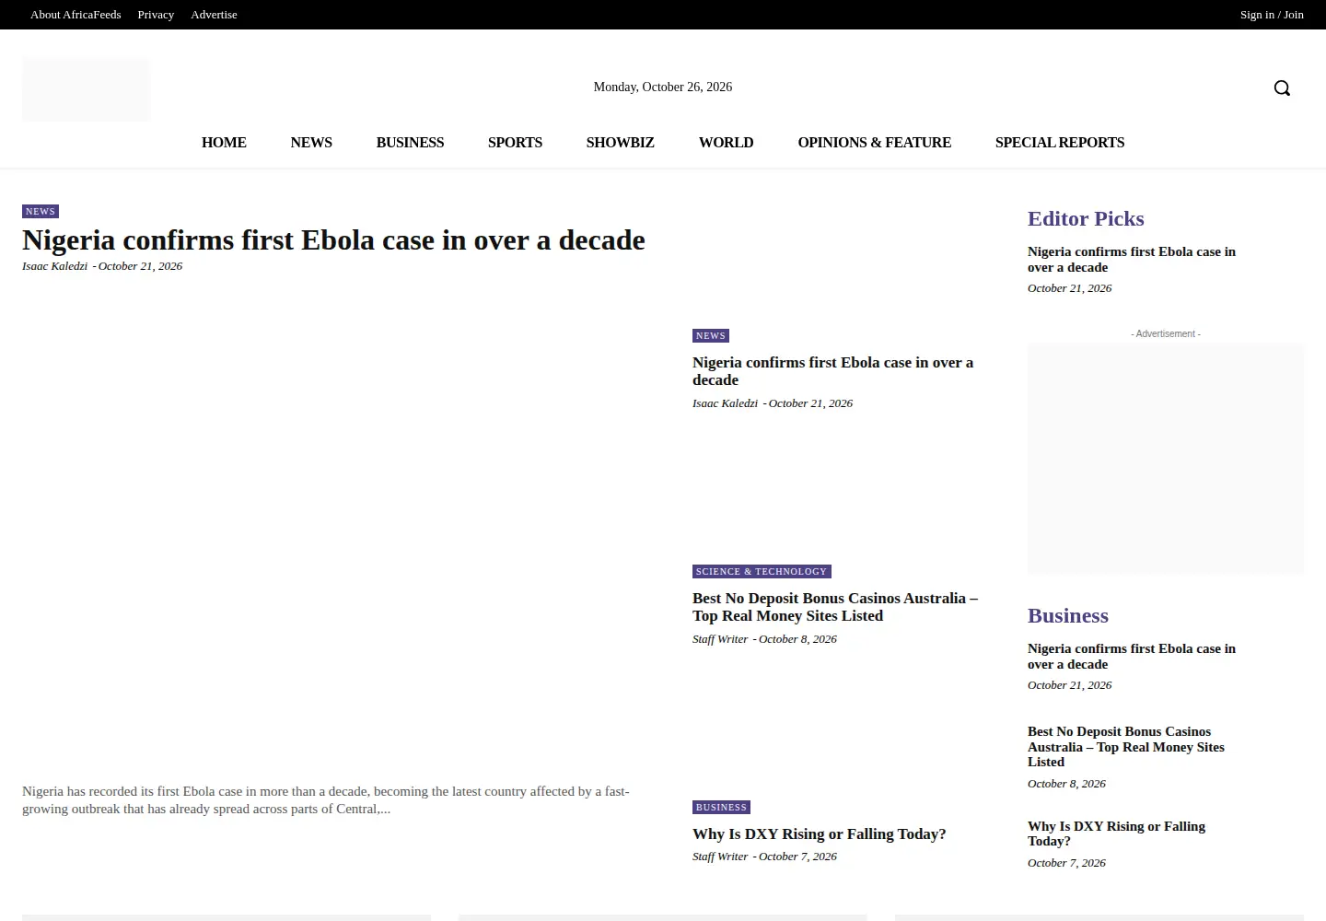Click October 21, 2026 under Editor Picks
The image size is (1326, 921).
(x=1069, y=288)
